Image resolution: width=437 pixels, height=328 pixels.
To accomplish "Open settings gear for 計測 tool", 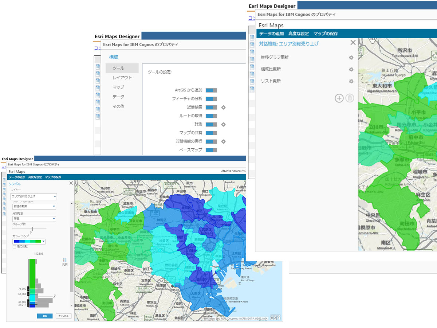I will [224, 124].
